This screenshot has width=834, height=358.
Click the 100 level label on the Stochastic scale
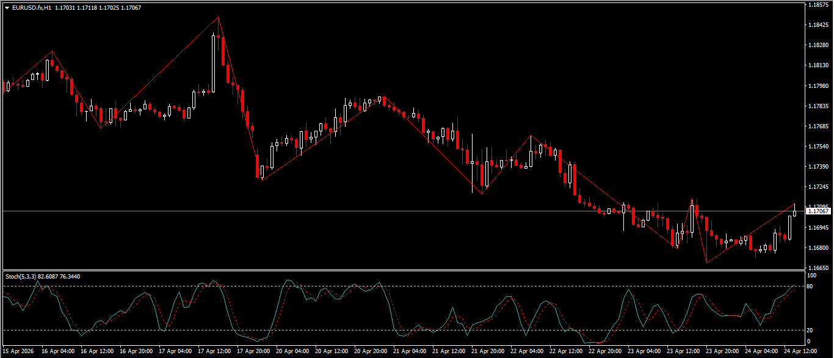pyautogui.click(x=812, y=276)
